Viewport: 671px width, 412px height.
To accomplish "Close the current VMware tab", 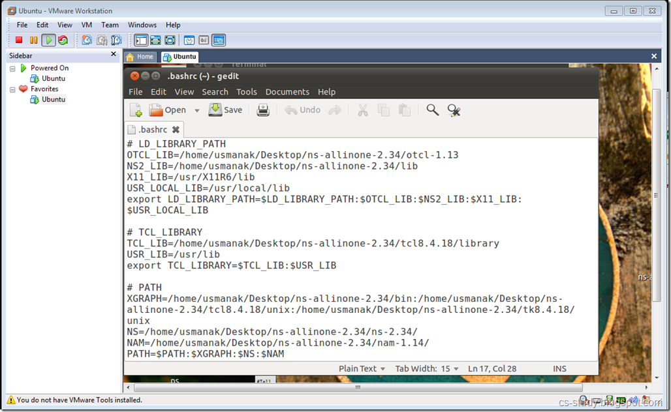I will [654, 56].
